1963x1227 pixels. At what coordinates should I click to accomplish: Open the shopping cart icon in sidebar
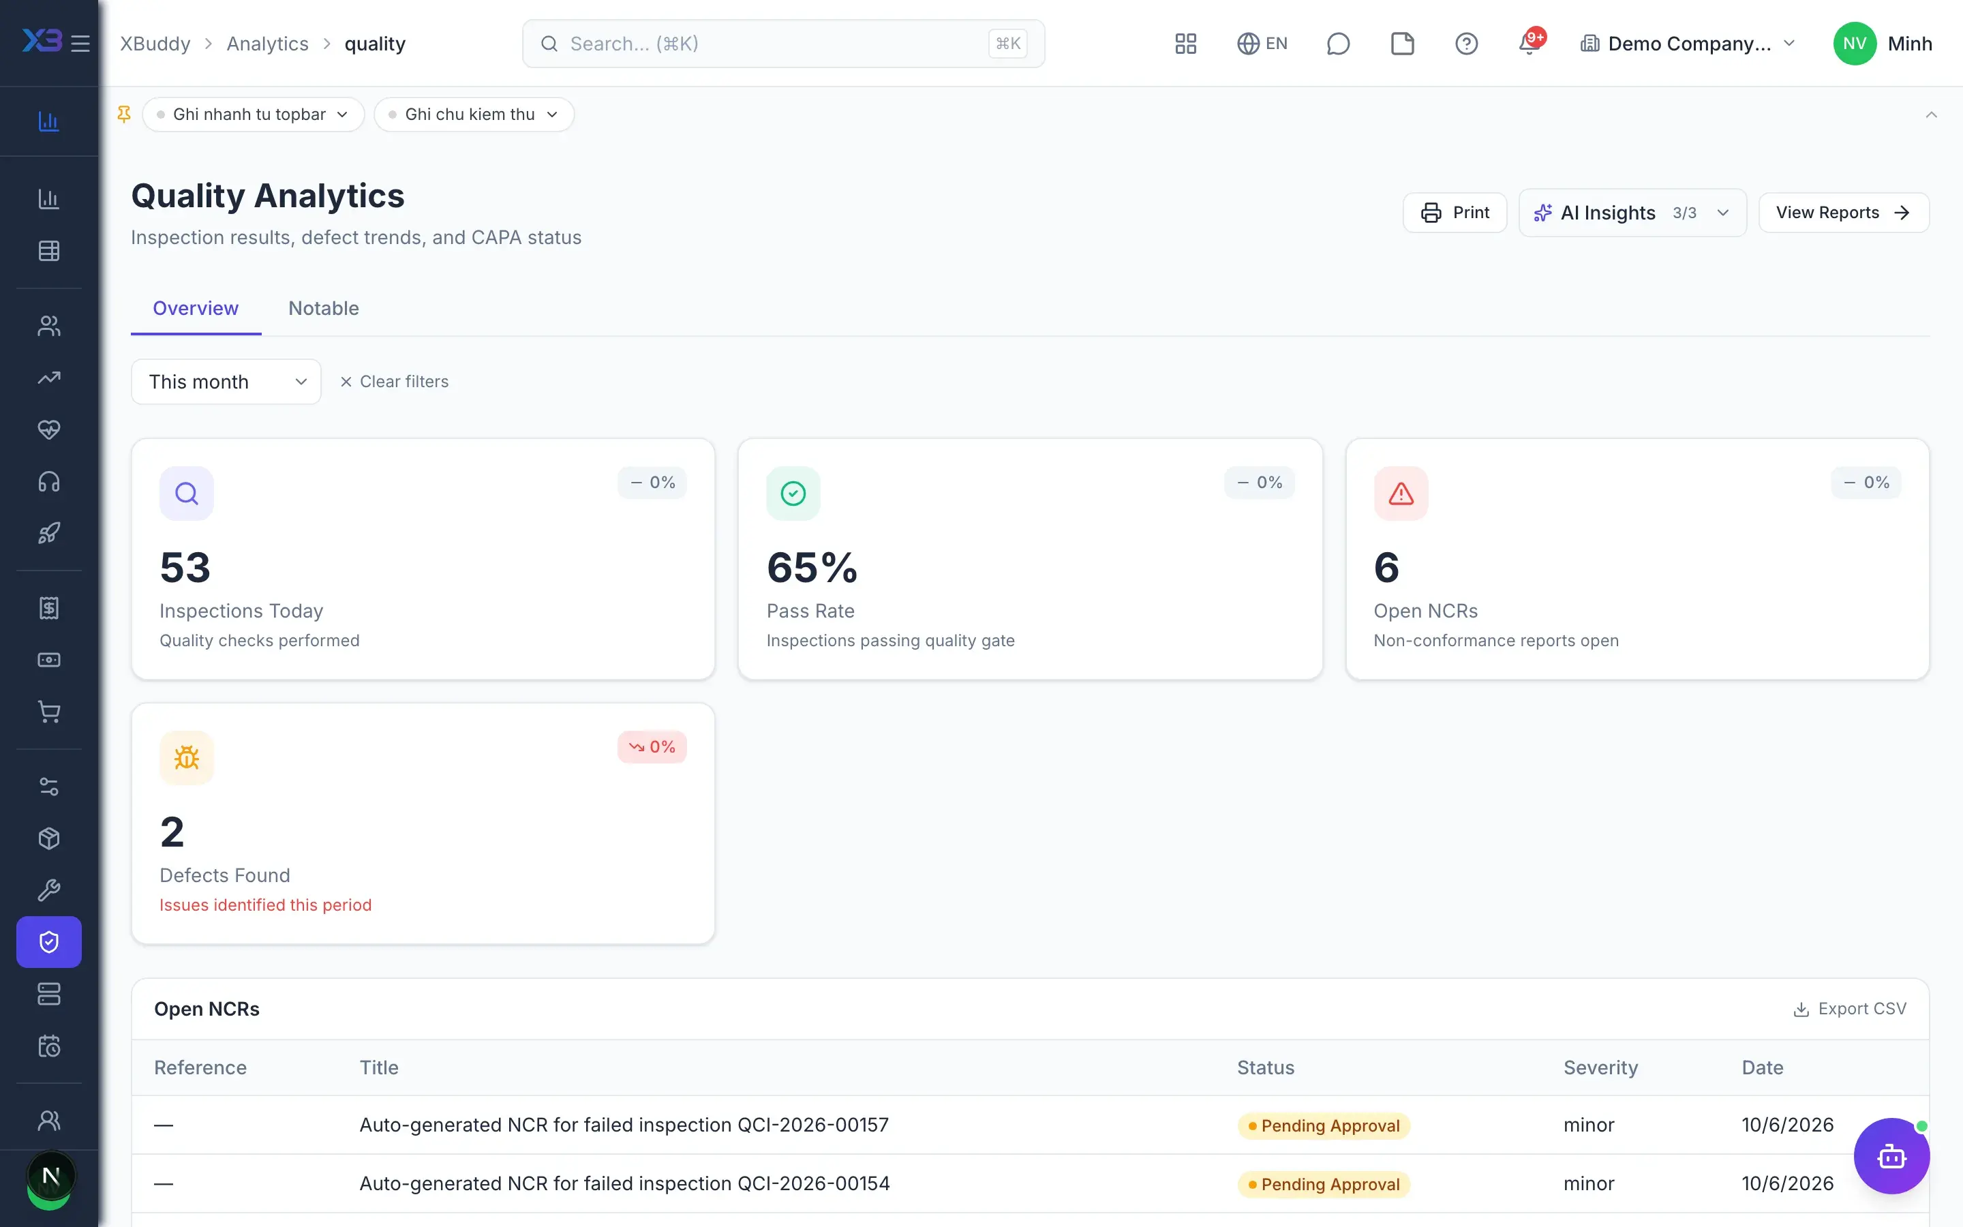[48, 712]
